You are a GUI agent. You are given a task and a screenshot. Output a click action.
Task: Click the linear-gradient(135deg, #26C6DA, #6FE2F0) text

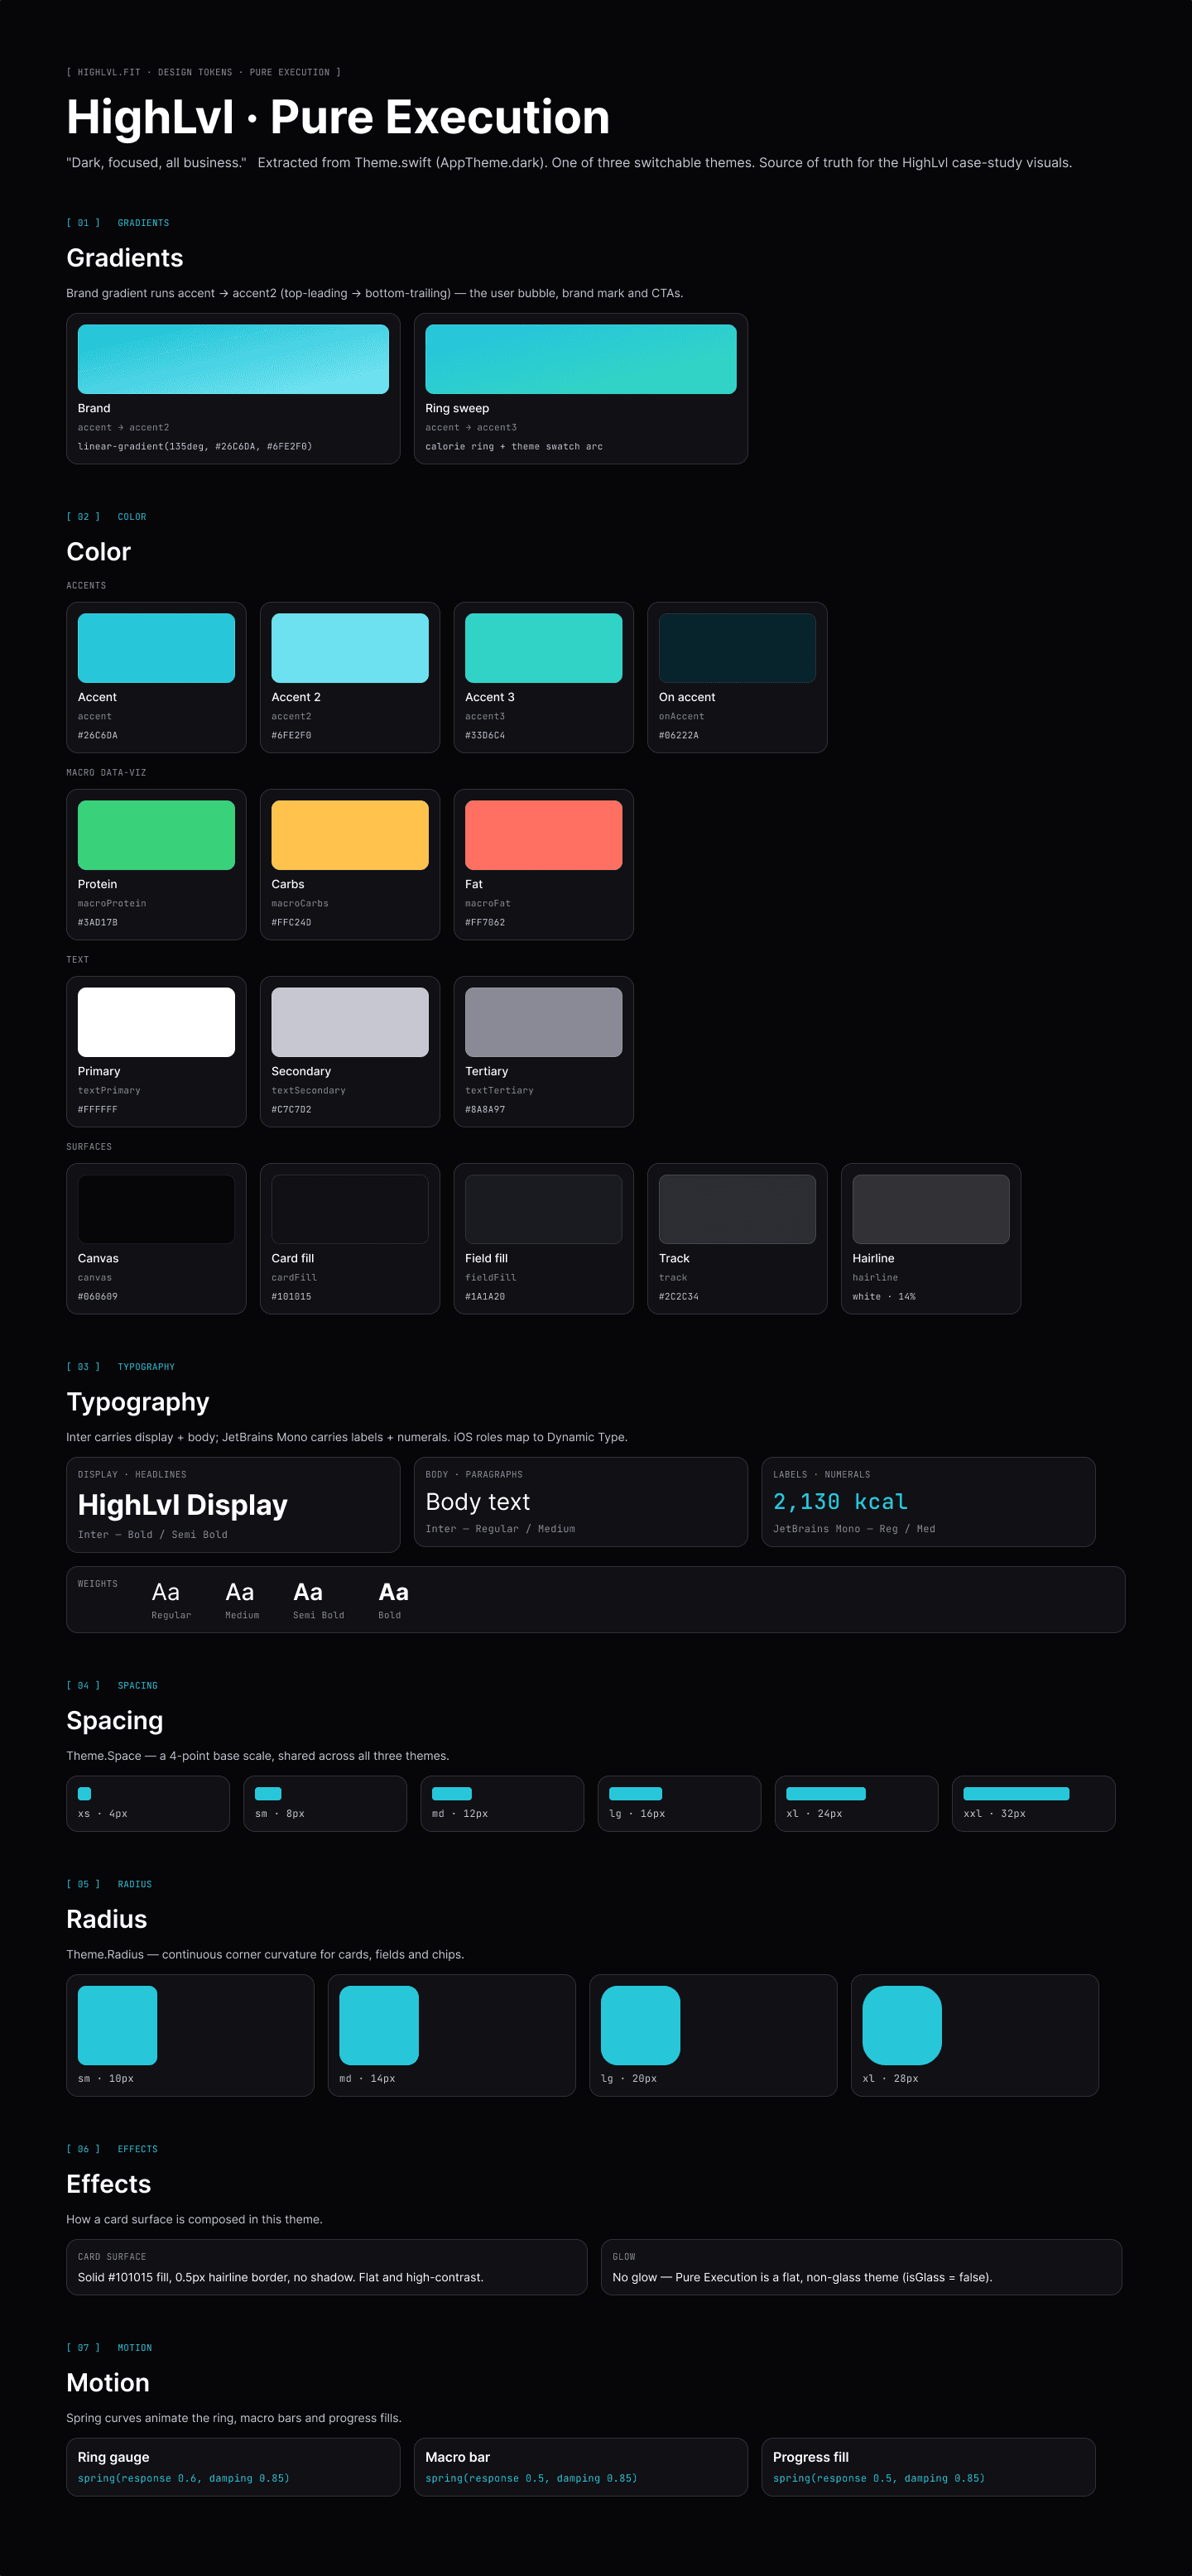195,446
